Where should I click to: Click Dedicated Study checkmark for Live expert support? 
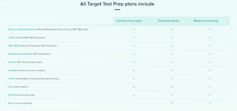pos(172,87)
